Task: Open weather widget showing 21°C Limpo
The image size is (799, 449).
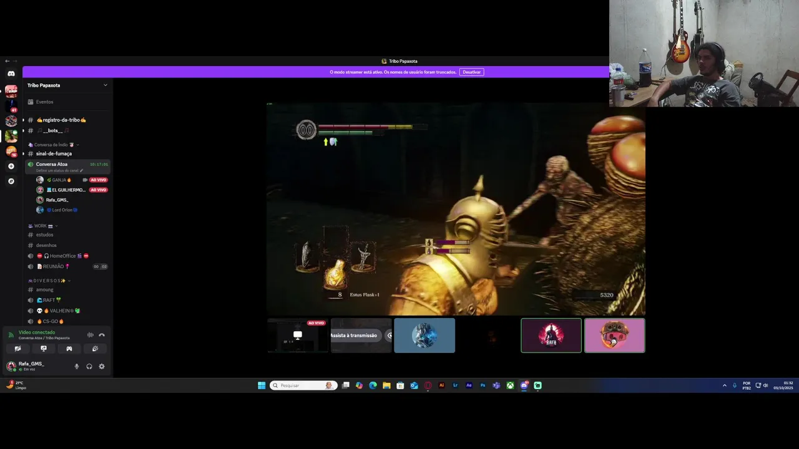Action: [16, 385]
